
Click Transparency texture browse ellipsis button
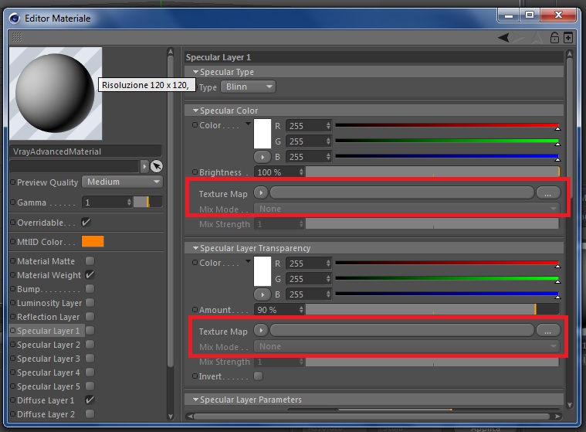pos(548,331)
